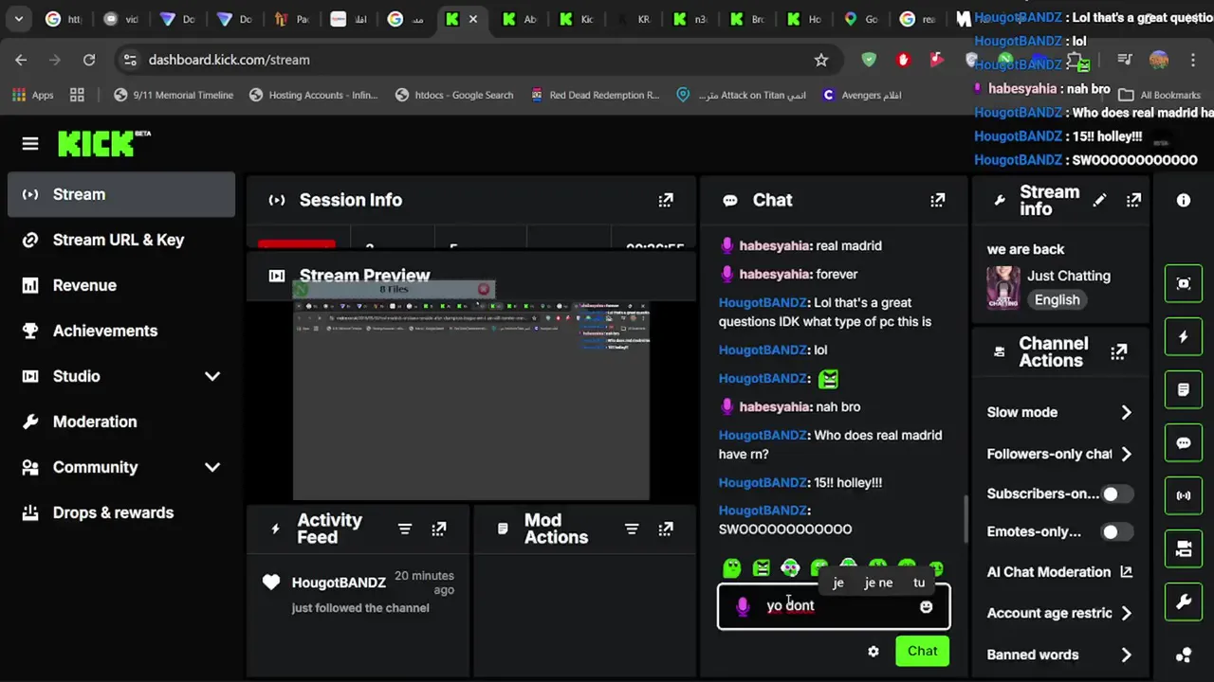Open the tab search dropdown in Chrome
This screenshot has height=682, width=1214.
(x=18, y=19)
